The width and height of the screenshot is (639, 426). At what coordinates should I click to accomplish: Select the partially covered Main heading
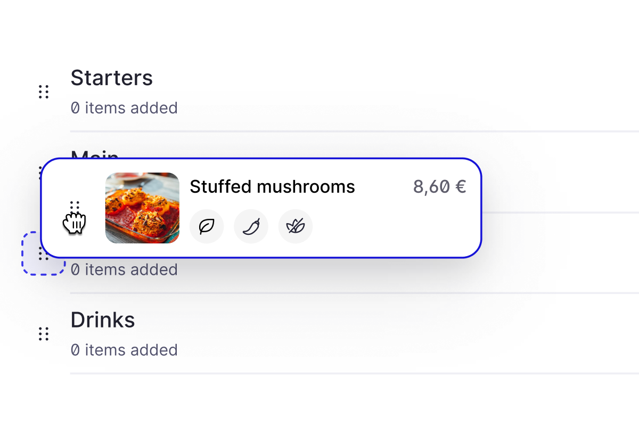click(x=95, y=154)
